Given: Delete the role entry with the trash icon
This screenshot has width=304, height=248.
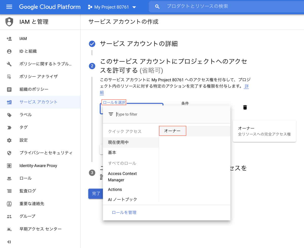Looking at the screenshot, I should click(245, 107).
